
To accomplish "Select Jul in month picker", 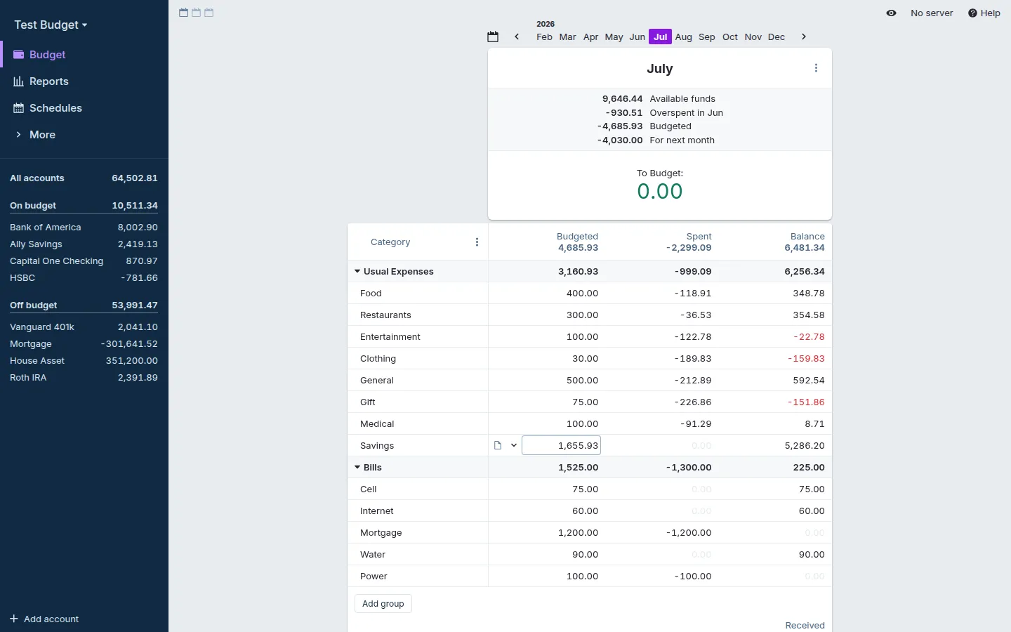I will [661, 37].
